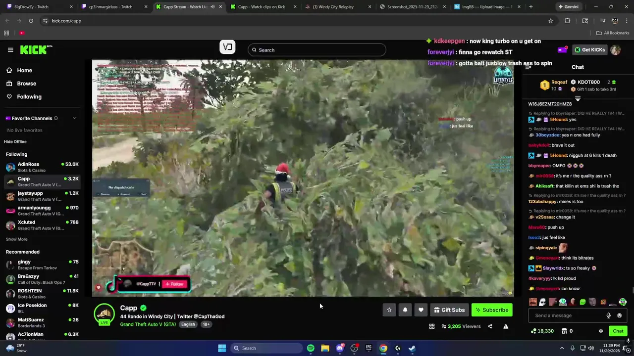Click the microphone icon in chat box

(608, 315)
